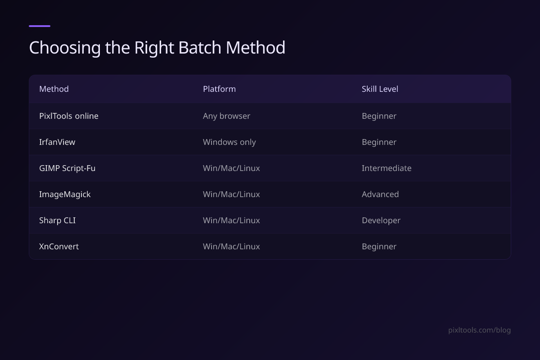Select the XnConvert method cell
540x360 pixels.
(59, 247)
